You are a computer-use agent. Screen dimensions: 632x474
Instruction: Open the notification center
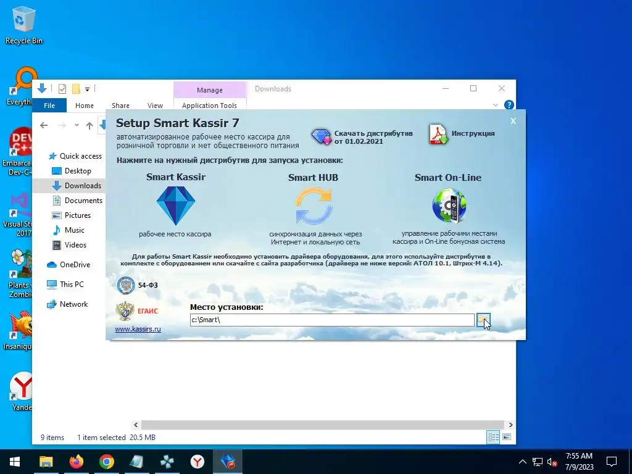click(612, 462)
